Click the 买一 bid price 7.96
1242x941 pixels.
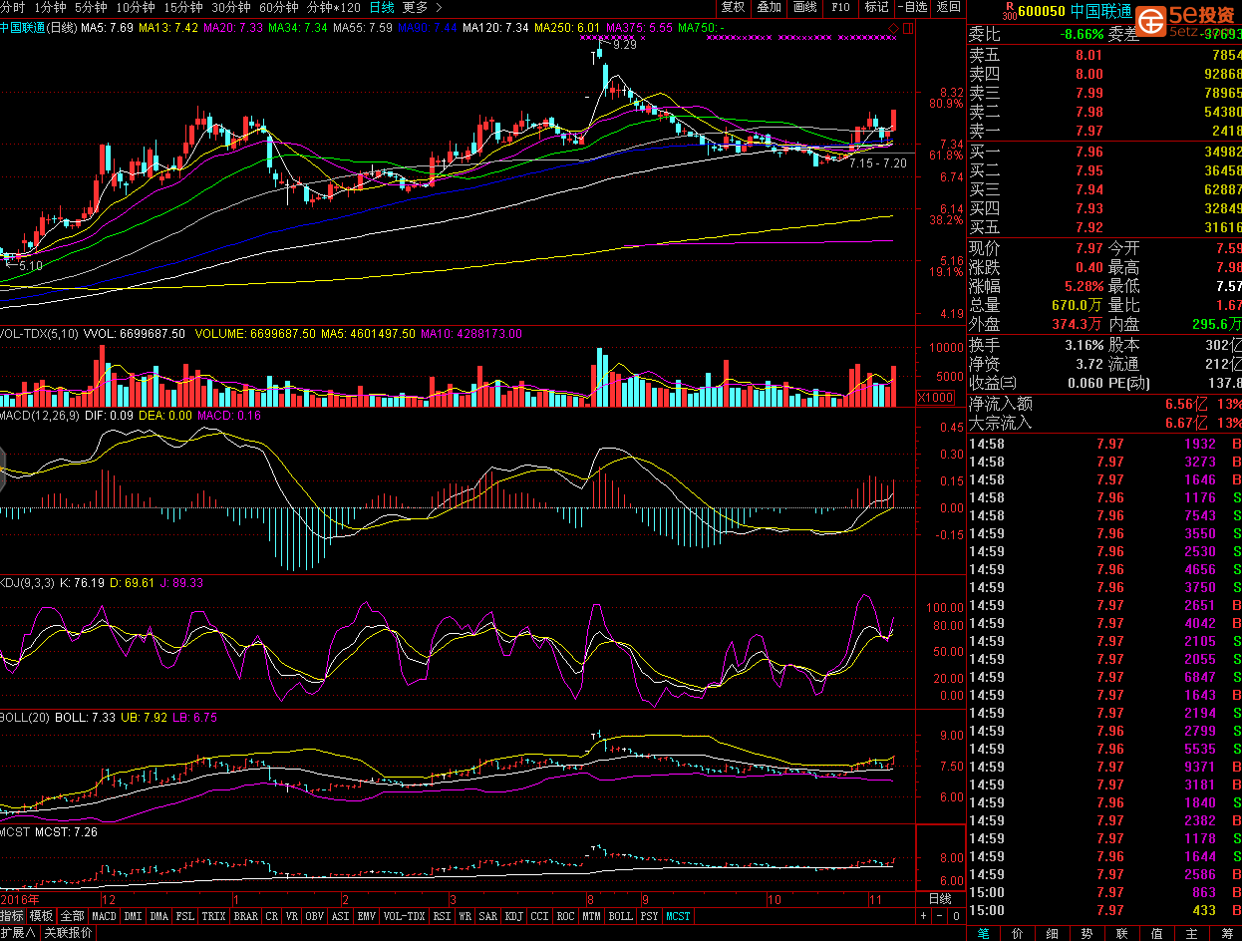pos(1089,152)
